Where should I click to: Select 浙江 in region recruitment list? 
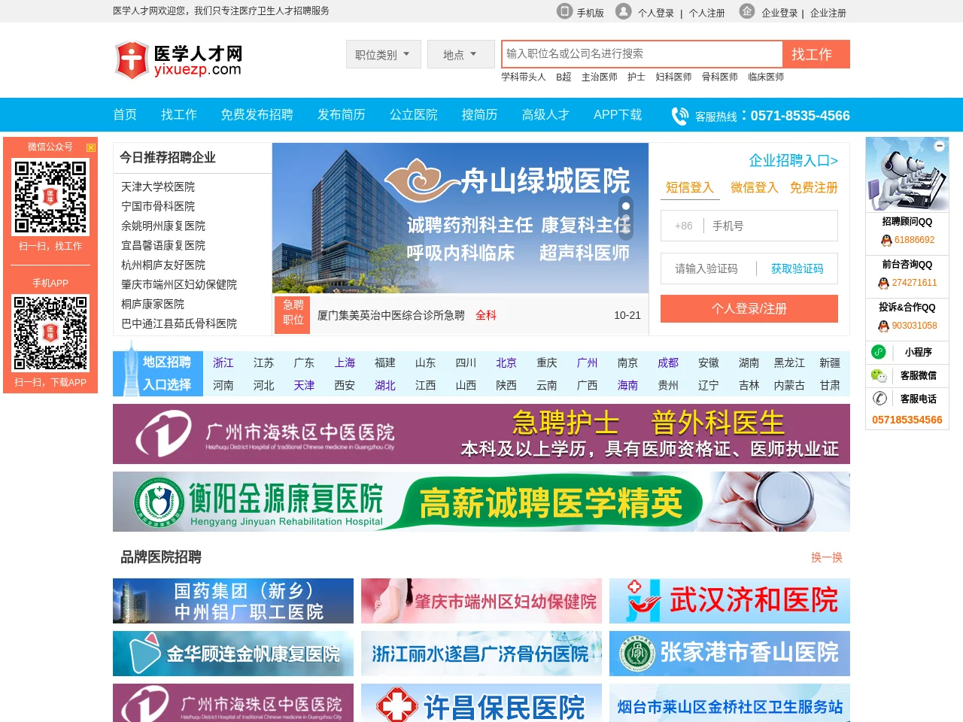point(223,363)
